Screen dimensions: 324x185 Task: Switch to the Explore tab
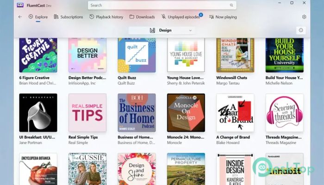tap(38, 17)
